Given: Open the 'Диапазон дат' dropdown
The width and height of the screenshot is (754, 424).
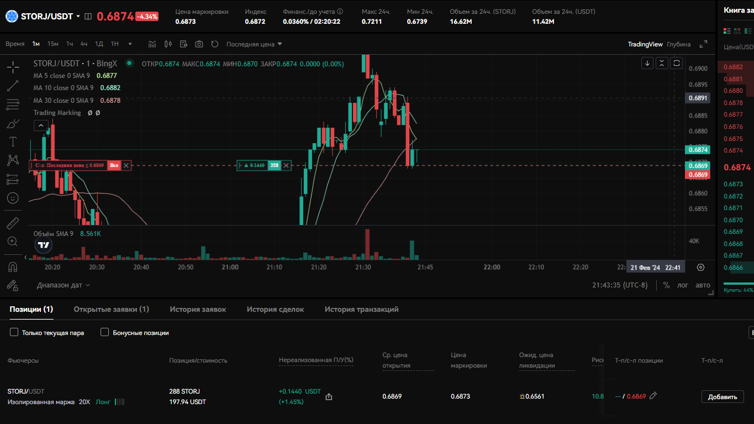Looking at the screenshot, I should click(63, 285).
